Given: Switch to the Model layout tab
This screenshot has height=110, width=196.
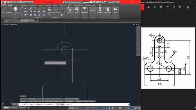Looking at the screenshot, I should click(6, 108).
